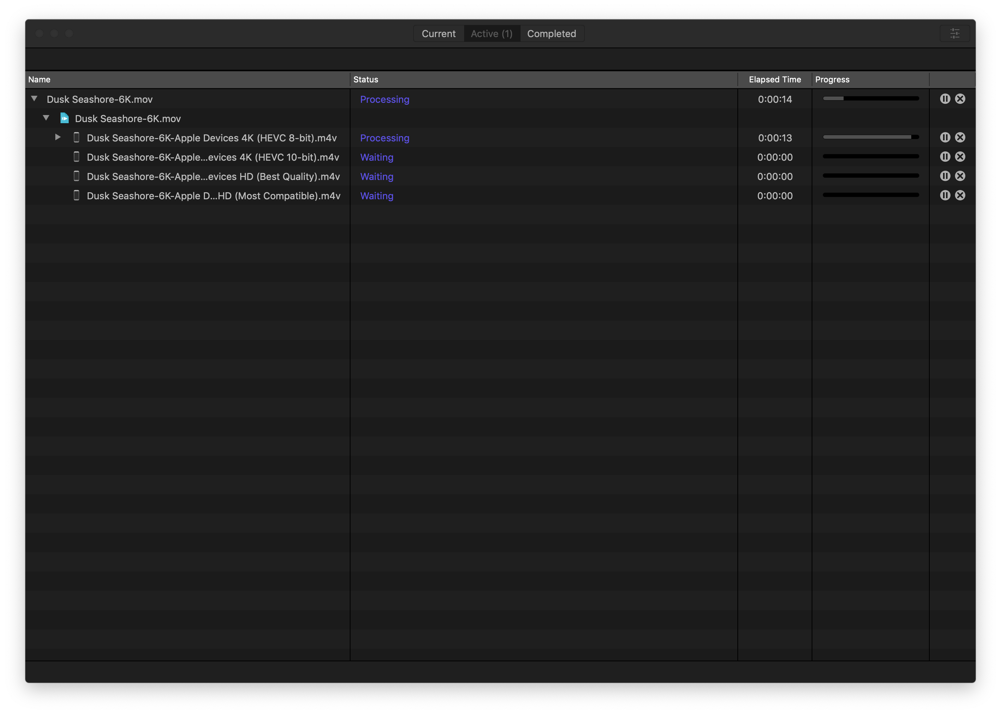Switch to the Completed tab
Screen dimensions: 1001x714
(551, 34)
